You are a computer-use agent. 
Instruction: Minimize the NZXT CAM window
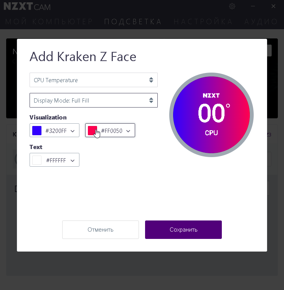tap(253, 7)
